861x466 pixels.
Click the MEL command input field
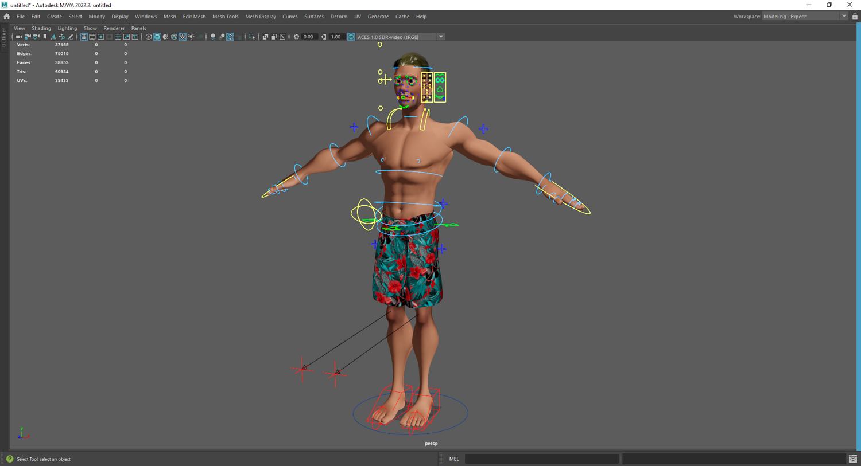541,459
